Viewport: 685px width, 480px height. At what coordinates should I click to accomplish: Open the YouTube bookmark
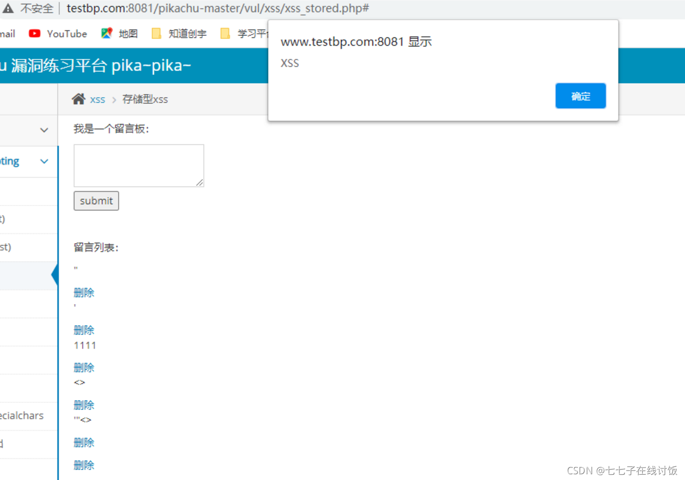click(x=58, y=34)
